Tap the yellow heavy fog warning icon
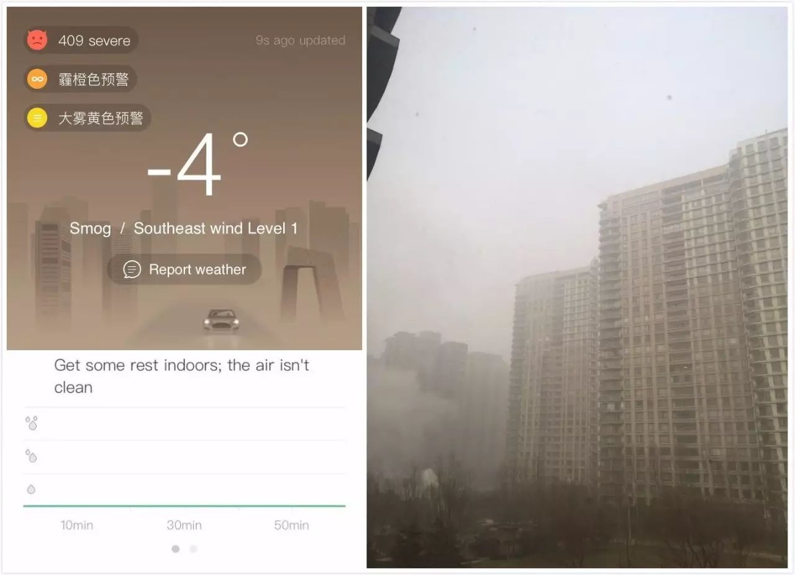The height and width of the screenshot is (575, 795). 37,117
